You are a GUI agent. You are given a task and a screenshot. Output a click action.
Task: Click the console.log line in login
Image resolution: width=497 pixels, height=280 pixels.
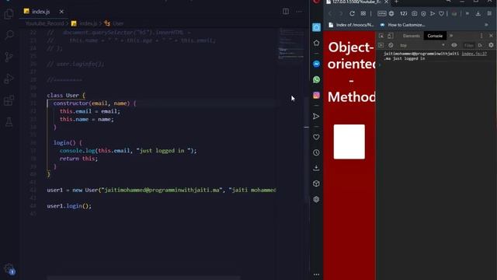pos(128,150)
